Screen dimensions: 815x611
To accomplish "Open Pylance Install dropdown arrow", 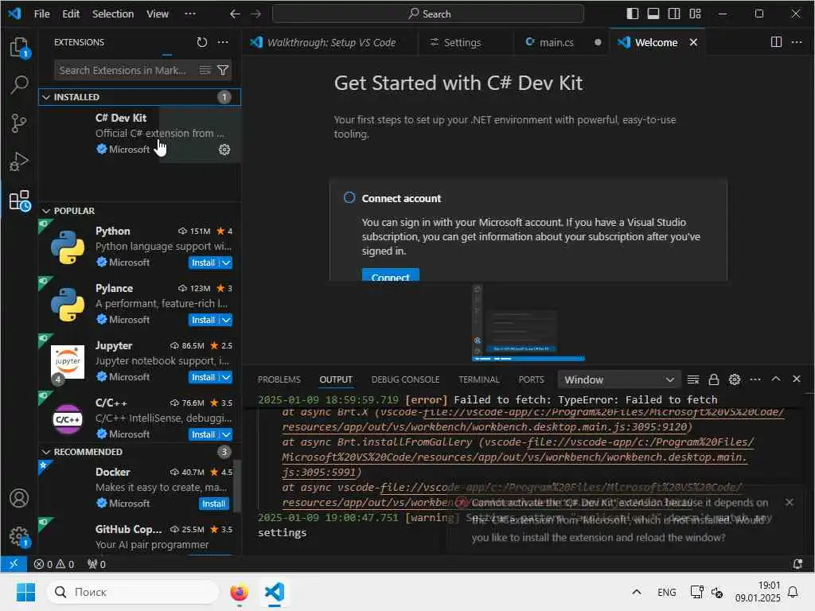I will coord(226,320).
